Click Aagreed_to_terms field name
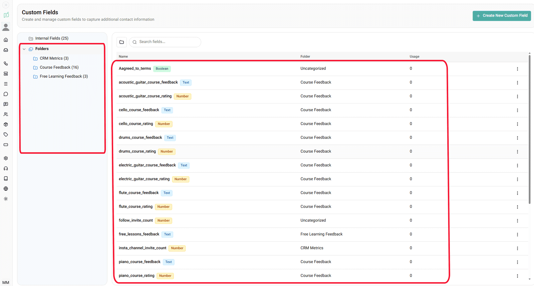The width and height of the screenshot is (534, 286). [x=135, y=68]
